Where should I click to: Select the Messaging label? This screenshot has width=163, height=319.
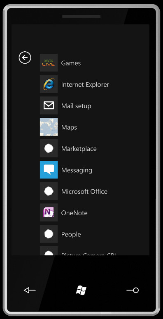77,170
